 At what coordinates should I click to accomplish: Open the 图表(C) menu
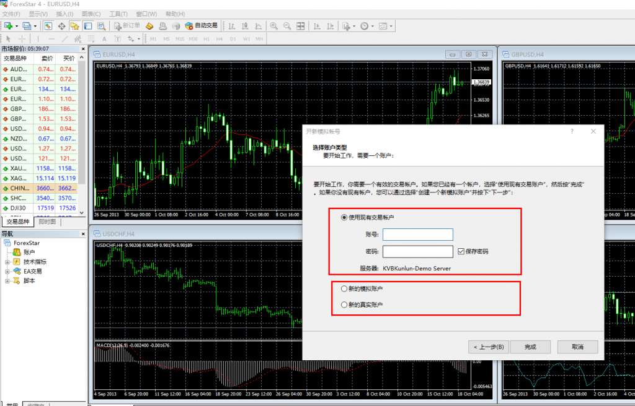pos(91,14)
